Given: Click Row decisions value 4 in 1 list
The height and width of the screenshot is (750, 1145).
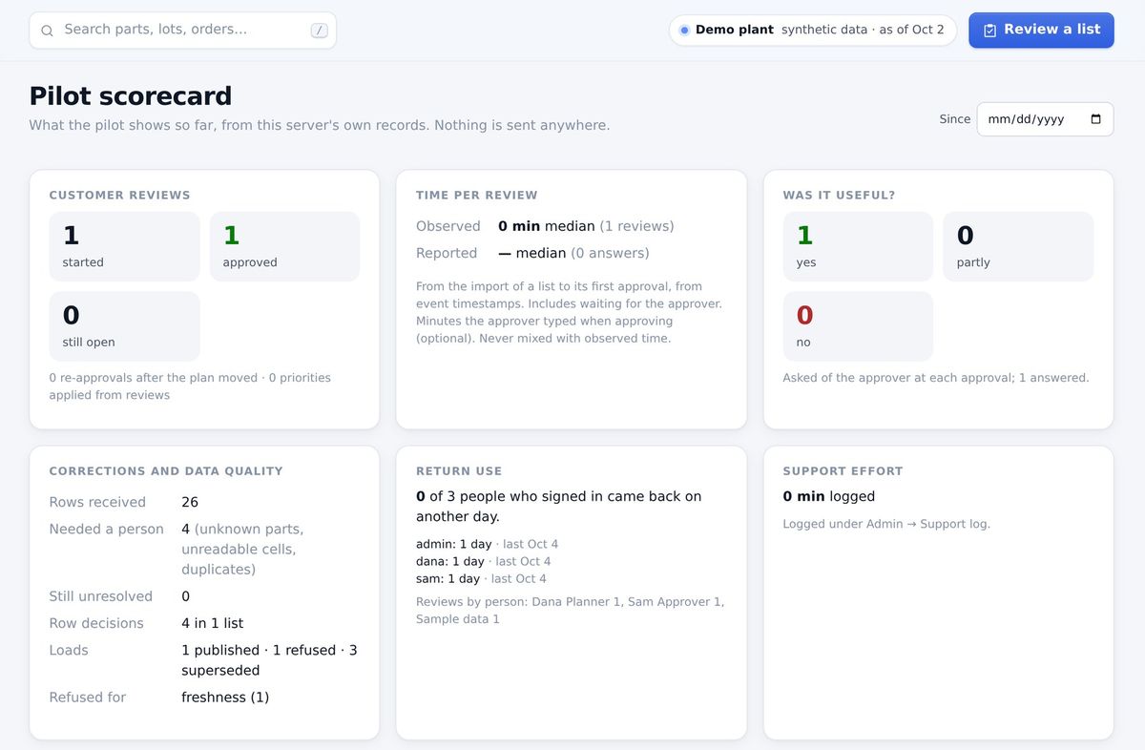Looking at the screenshot, I should point(213,623).
